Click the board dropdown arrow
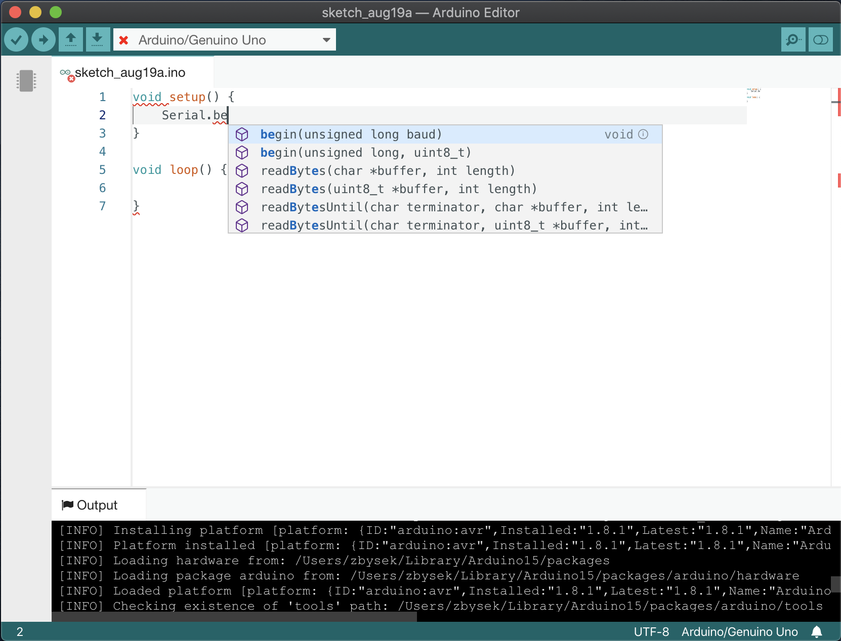The image size is (841, 641). click(x=326, y=40)
